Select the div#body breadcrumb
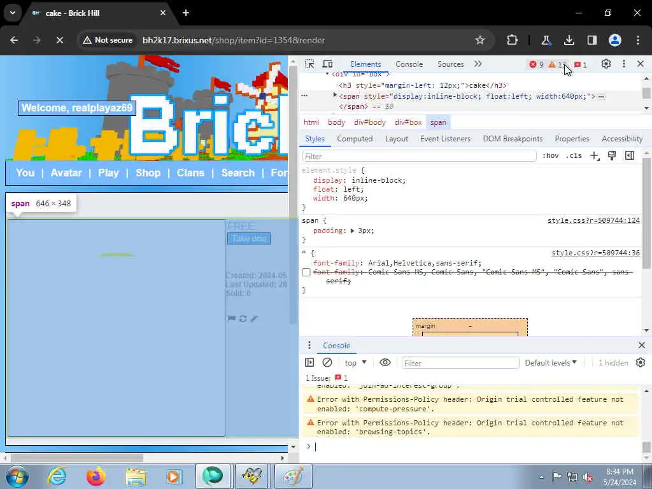This screenshot has height=489, width=652. pos(370,122)
